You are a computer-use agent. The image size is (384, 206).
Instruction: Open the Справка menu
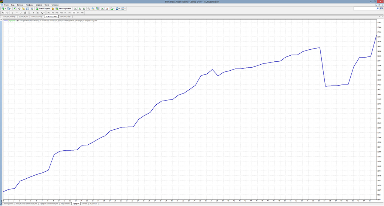[55, 5]
